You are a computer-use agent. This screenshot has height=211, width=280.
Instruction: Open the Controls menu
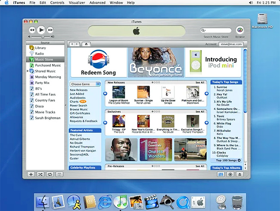(57, 3)
